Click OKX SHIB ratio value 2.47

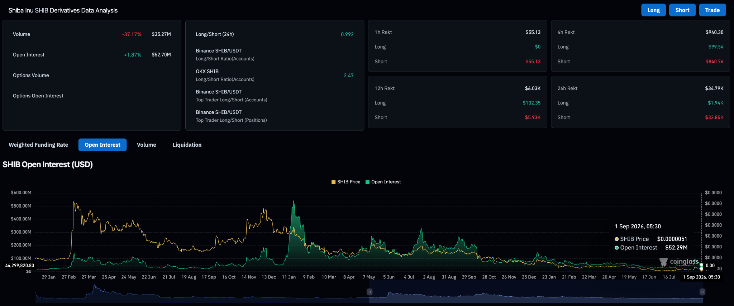pyautogui.click(x=349, y=76)
